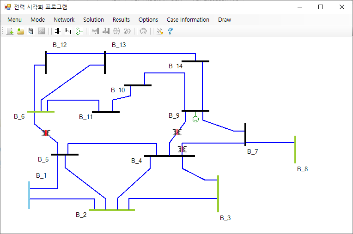Open the Solution menu
Viewport: 353px width, 234px height.
click(93, 20)
